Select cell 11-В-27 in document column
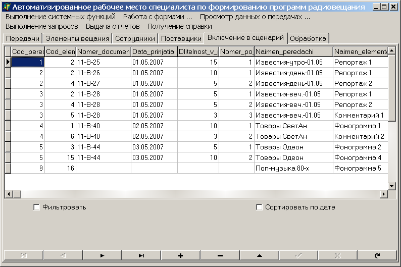 coord(104,84)
